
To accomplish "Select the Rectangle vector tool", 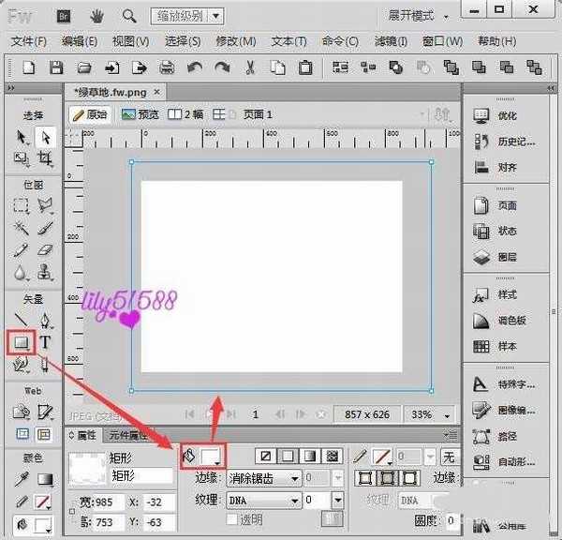I will pos(21,343).
